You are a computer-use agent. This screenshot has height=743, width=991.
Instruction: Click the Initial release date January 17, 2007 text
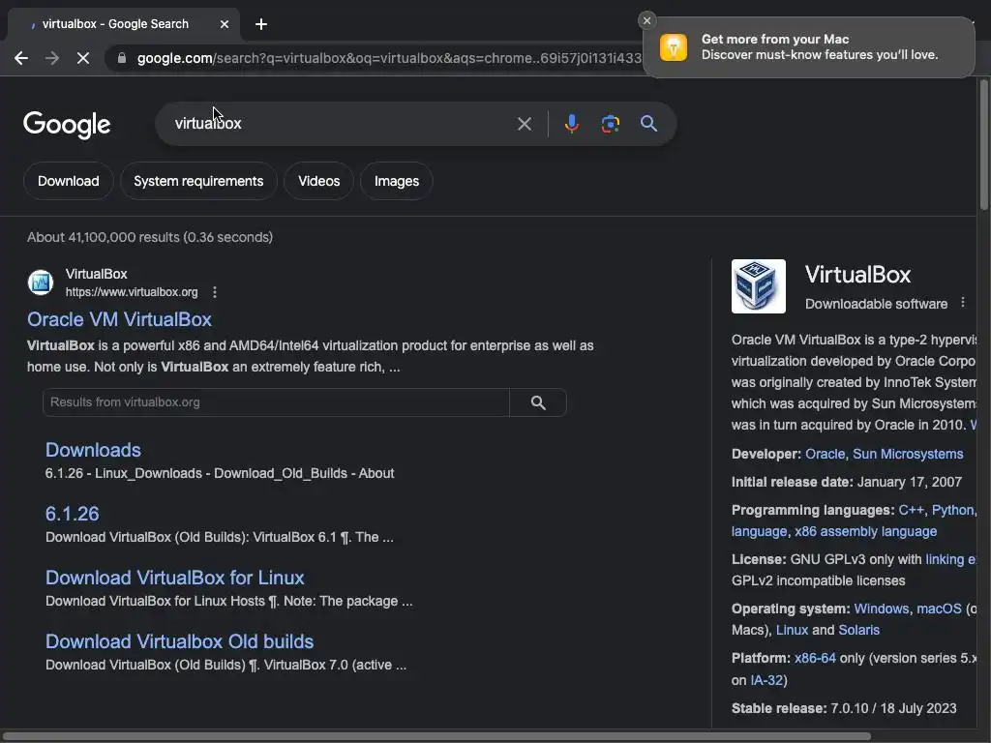click(x=846, y=482)
